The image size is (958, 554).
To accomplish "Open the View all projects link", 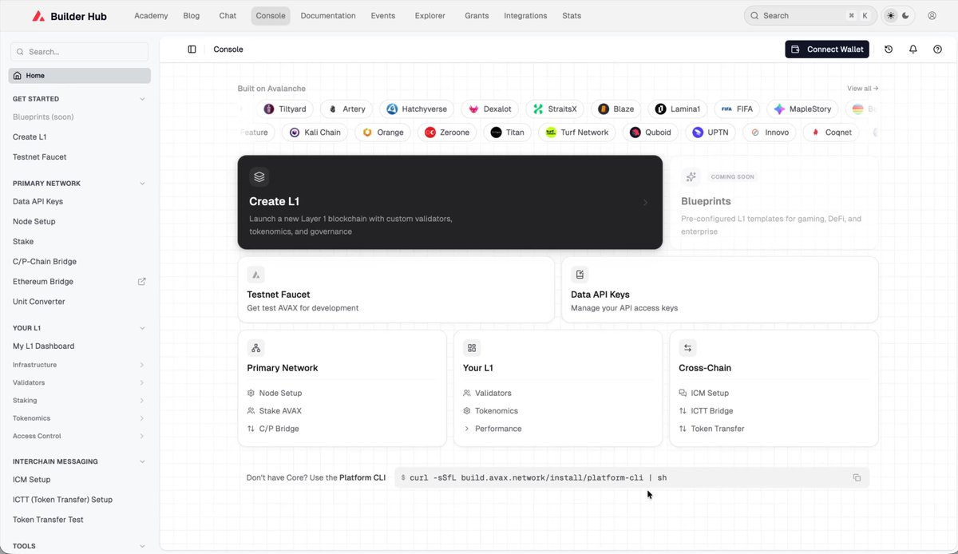I will click(862, 89).
